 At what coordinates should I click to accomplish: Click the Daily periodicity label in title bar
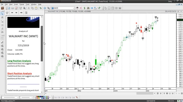tap(170, 1)
